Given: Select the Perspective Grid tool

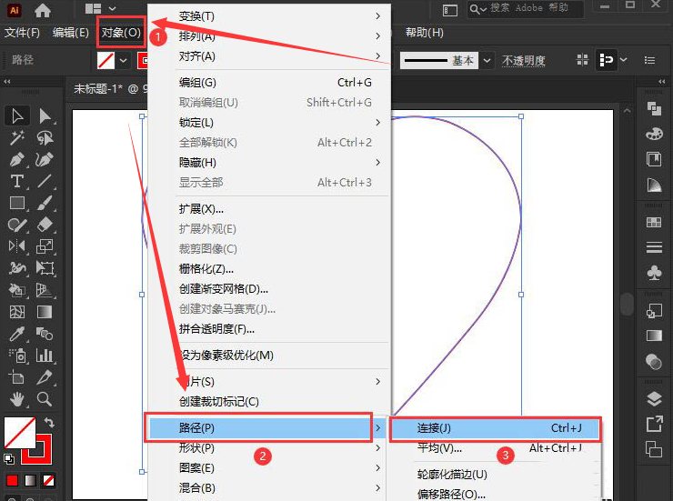Looking at the screenshot, I should [45, 290].
